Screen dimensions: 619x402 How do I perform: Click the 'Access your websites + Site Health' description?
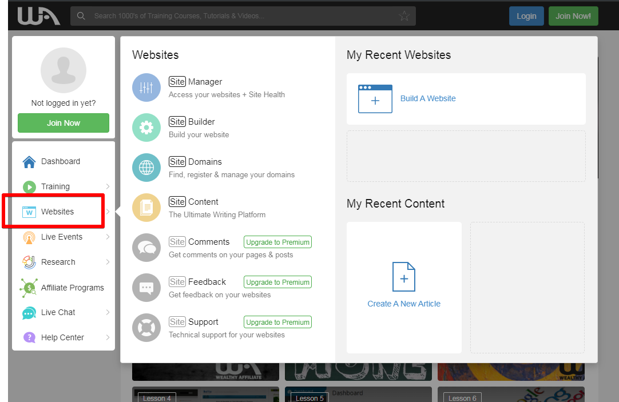[x=227, y=95]
